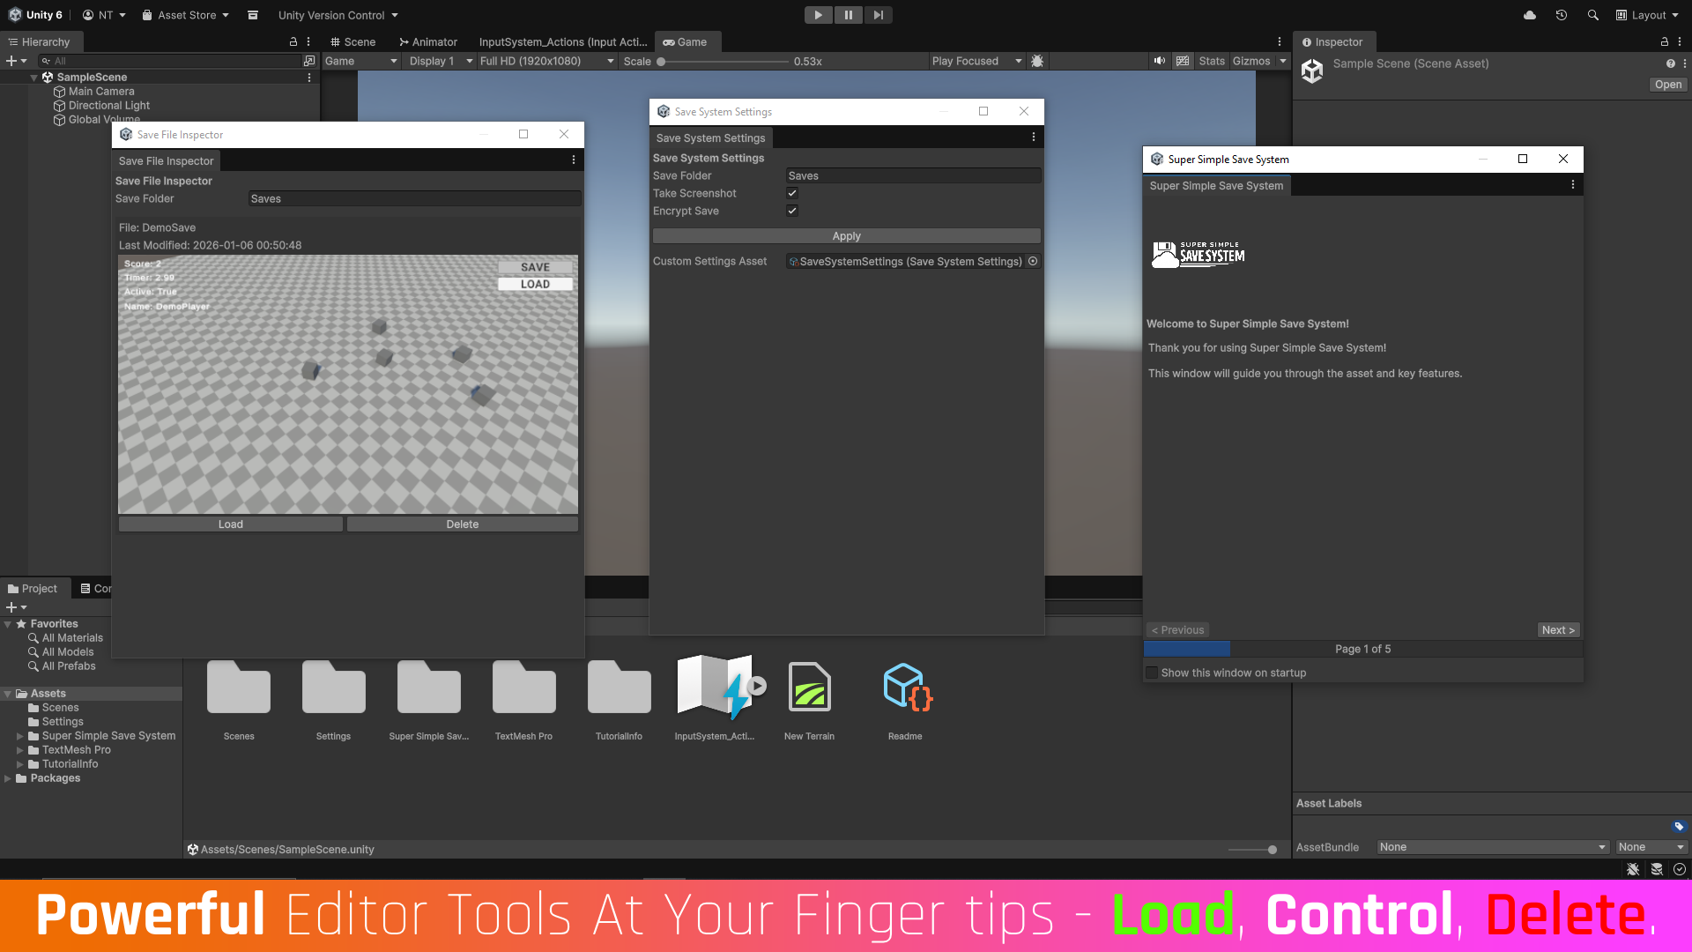1692x952 pixels.
Task: Toggle the mute audio speaker icon in the Game view
Action: click(1159, 61)
